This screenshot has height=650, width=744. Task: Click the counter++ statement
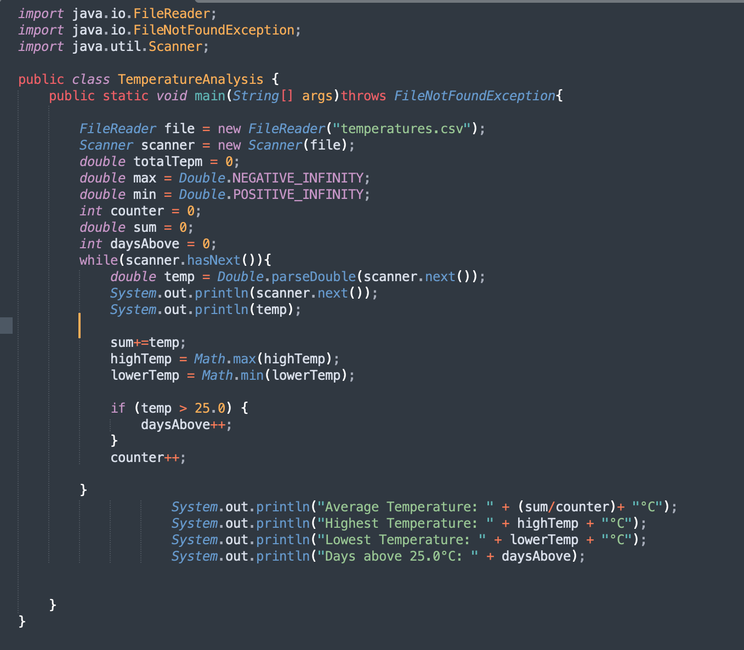[x=148, y=458]
